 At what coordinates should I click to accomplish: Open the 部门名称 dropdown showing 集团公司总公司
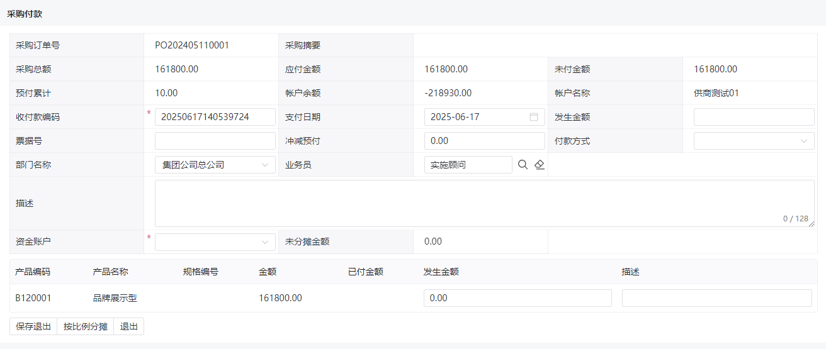tap(215, 165)
